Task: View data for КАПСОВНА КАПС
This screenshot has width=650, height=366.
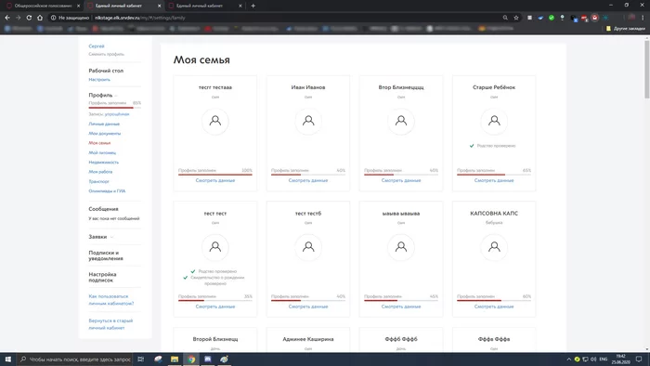Action: pos(494,307)
